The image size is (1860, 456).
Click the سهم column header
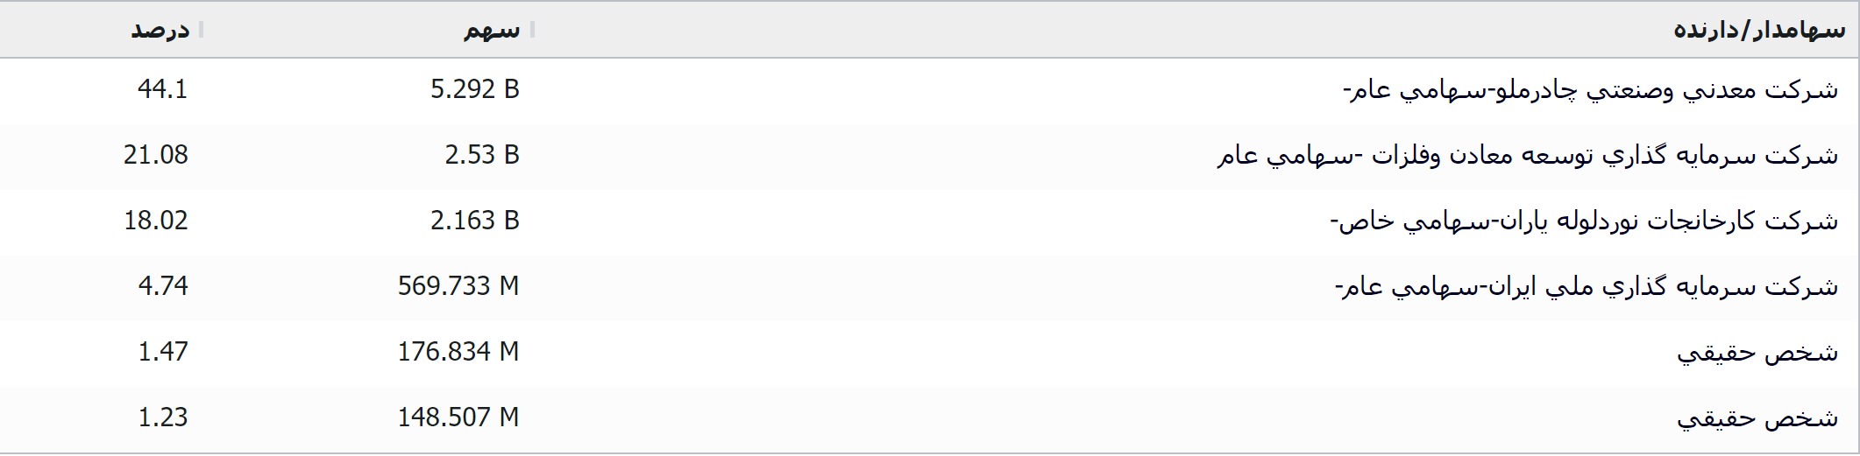492,30
